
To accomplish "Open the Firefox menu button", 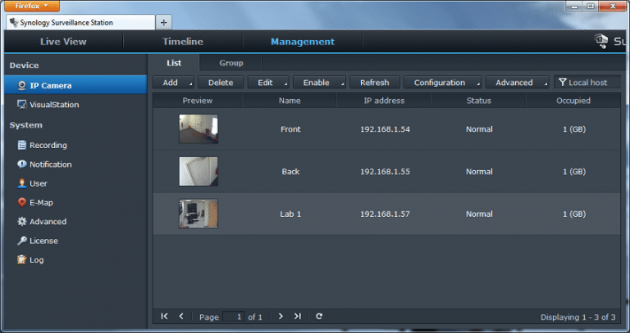I will pos(32,6).
